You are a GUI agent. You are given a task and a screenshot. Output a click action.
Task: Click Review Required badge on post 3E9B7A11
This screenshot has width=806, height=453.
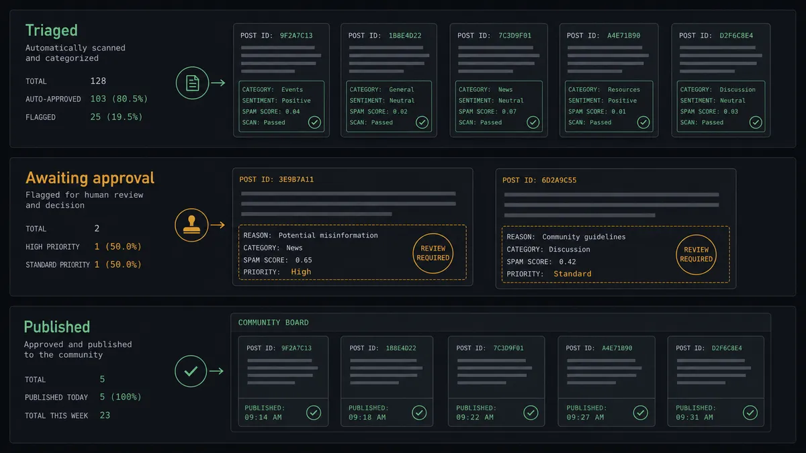pyautogui.click(x=433, y=253)
